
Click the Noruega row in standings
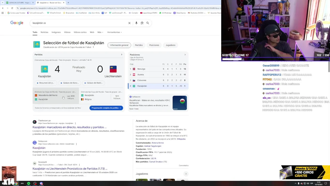pyautogui.click(x=158, y=69)
